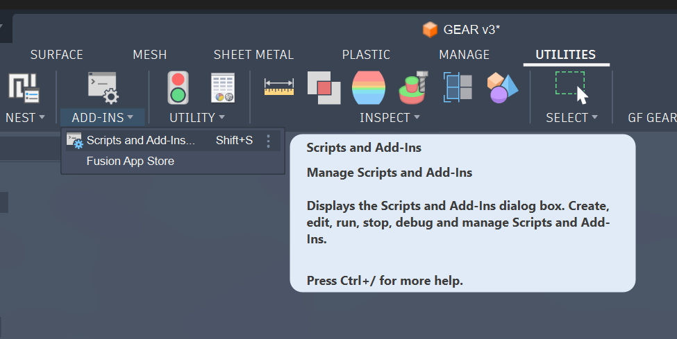Viewport: 677px width, 339px height.
Task: Switch to the MANAGE tab
Action: coord(464,55)
